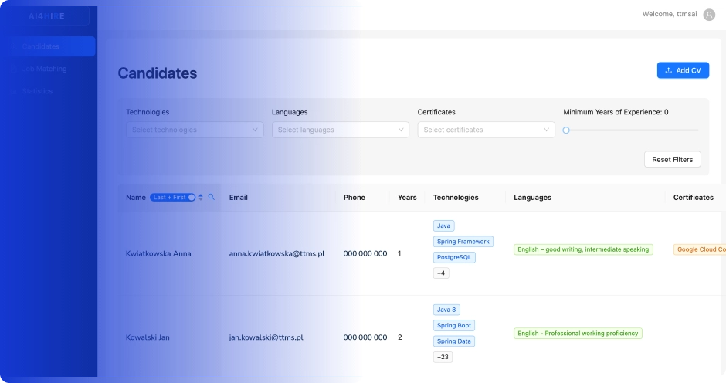Click anna.kwiatkowska@ttms.pl email
Image resolution: width=726 pixels, height=383 pixels.
pos(276,253)
